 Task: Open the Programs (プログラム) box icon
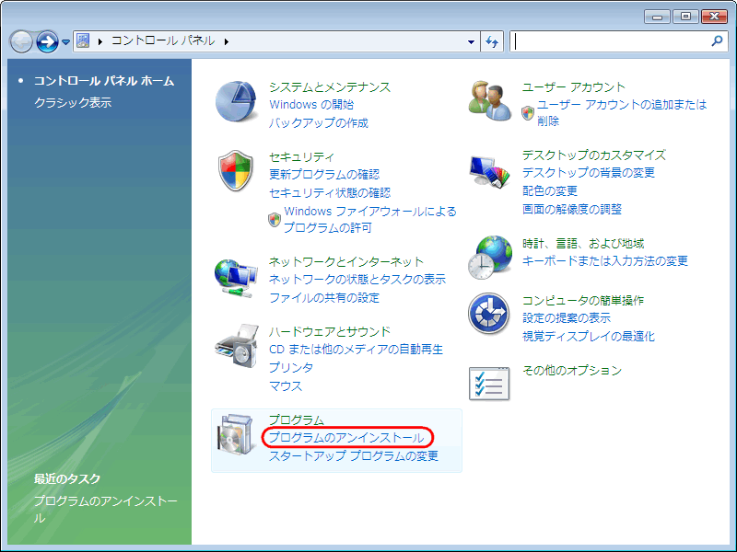click(x=237, y=437)
